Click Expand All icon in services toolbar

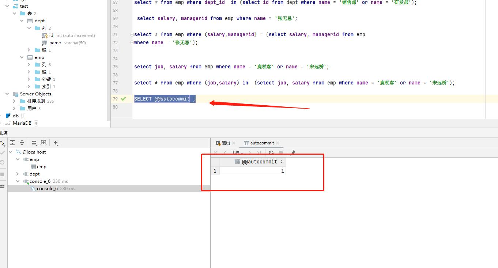12,143
